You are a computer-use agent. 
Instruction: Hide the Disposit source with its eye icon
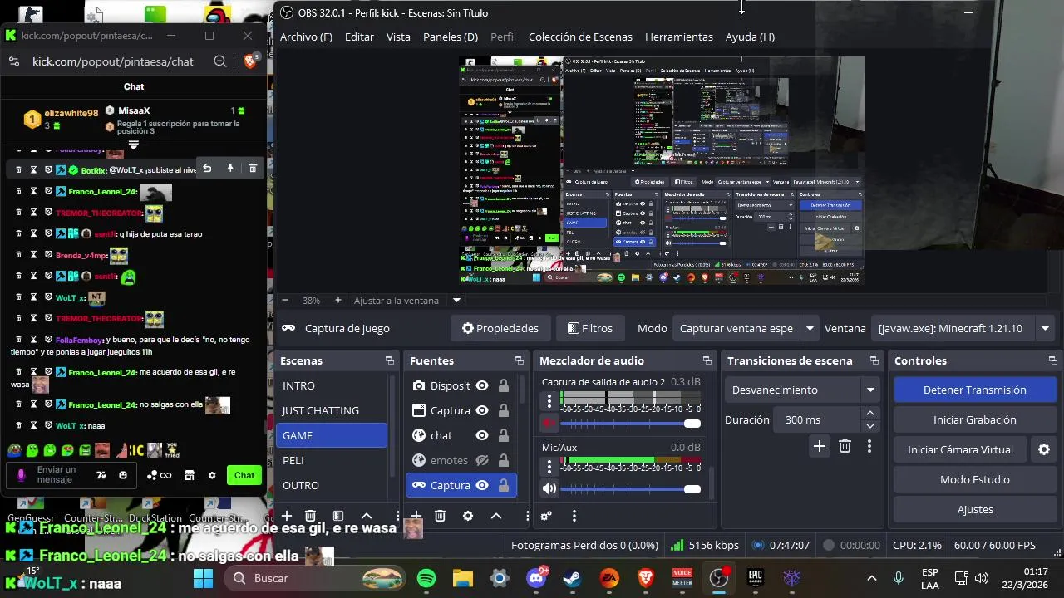[482, 385]
